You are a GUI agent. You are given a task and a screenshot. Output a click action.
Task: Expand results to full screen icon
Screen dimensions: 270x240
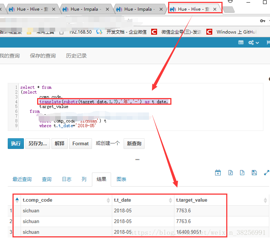tap(267, 173)
